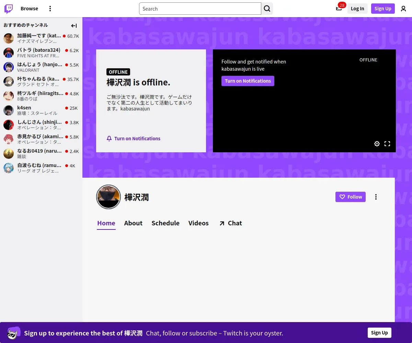Screen dimensions: 412x343
Task: Switch to the Videos tab
Action: (x=198, y=223)
